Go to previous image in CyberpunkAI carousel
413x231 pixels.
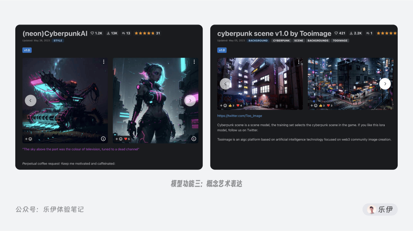click(31, 100)
